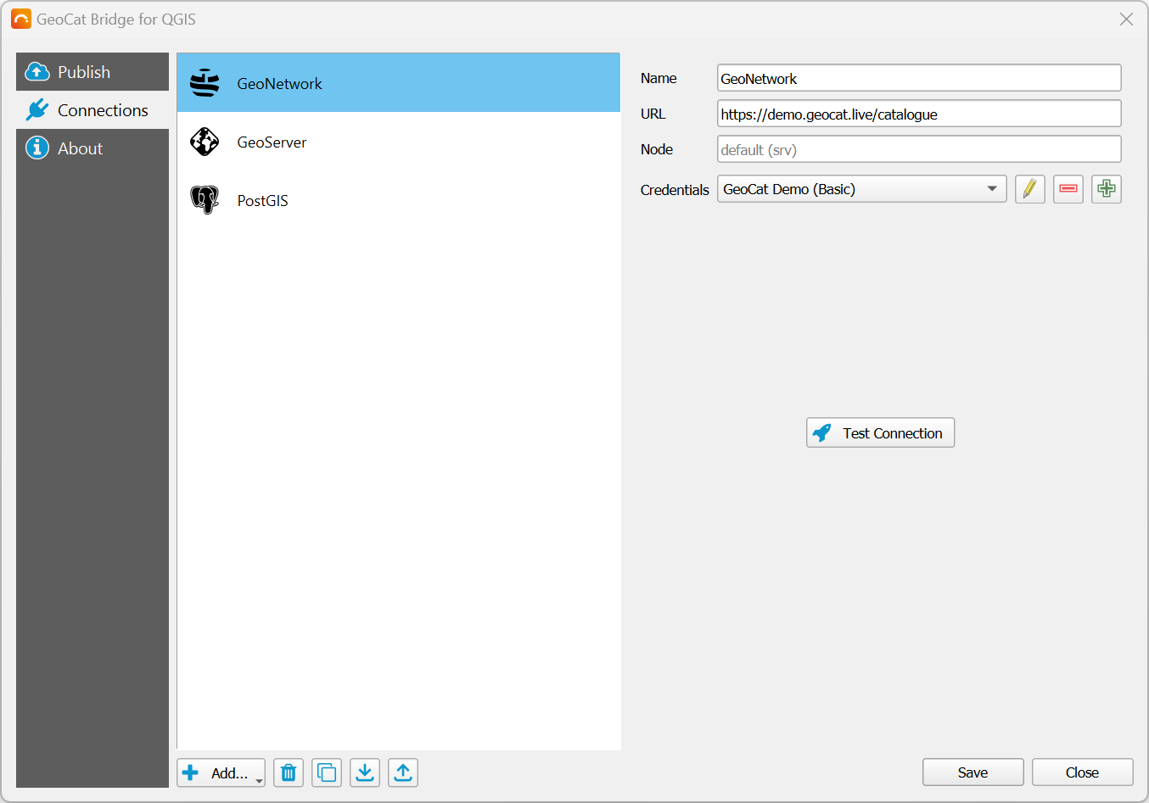Open the Add... connection dropdown

(221, 772)
